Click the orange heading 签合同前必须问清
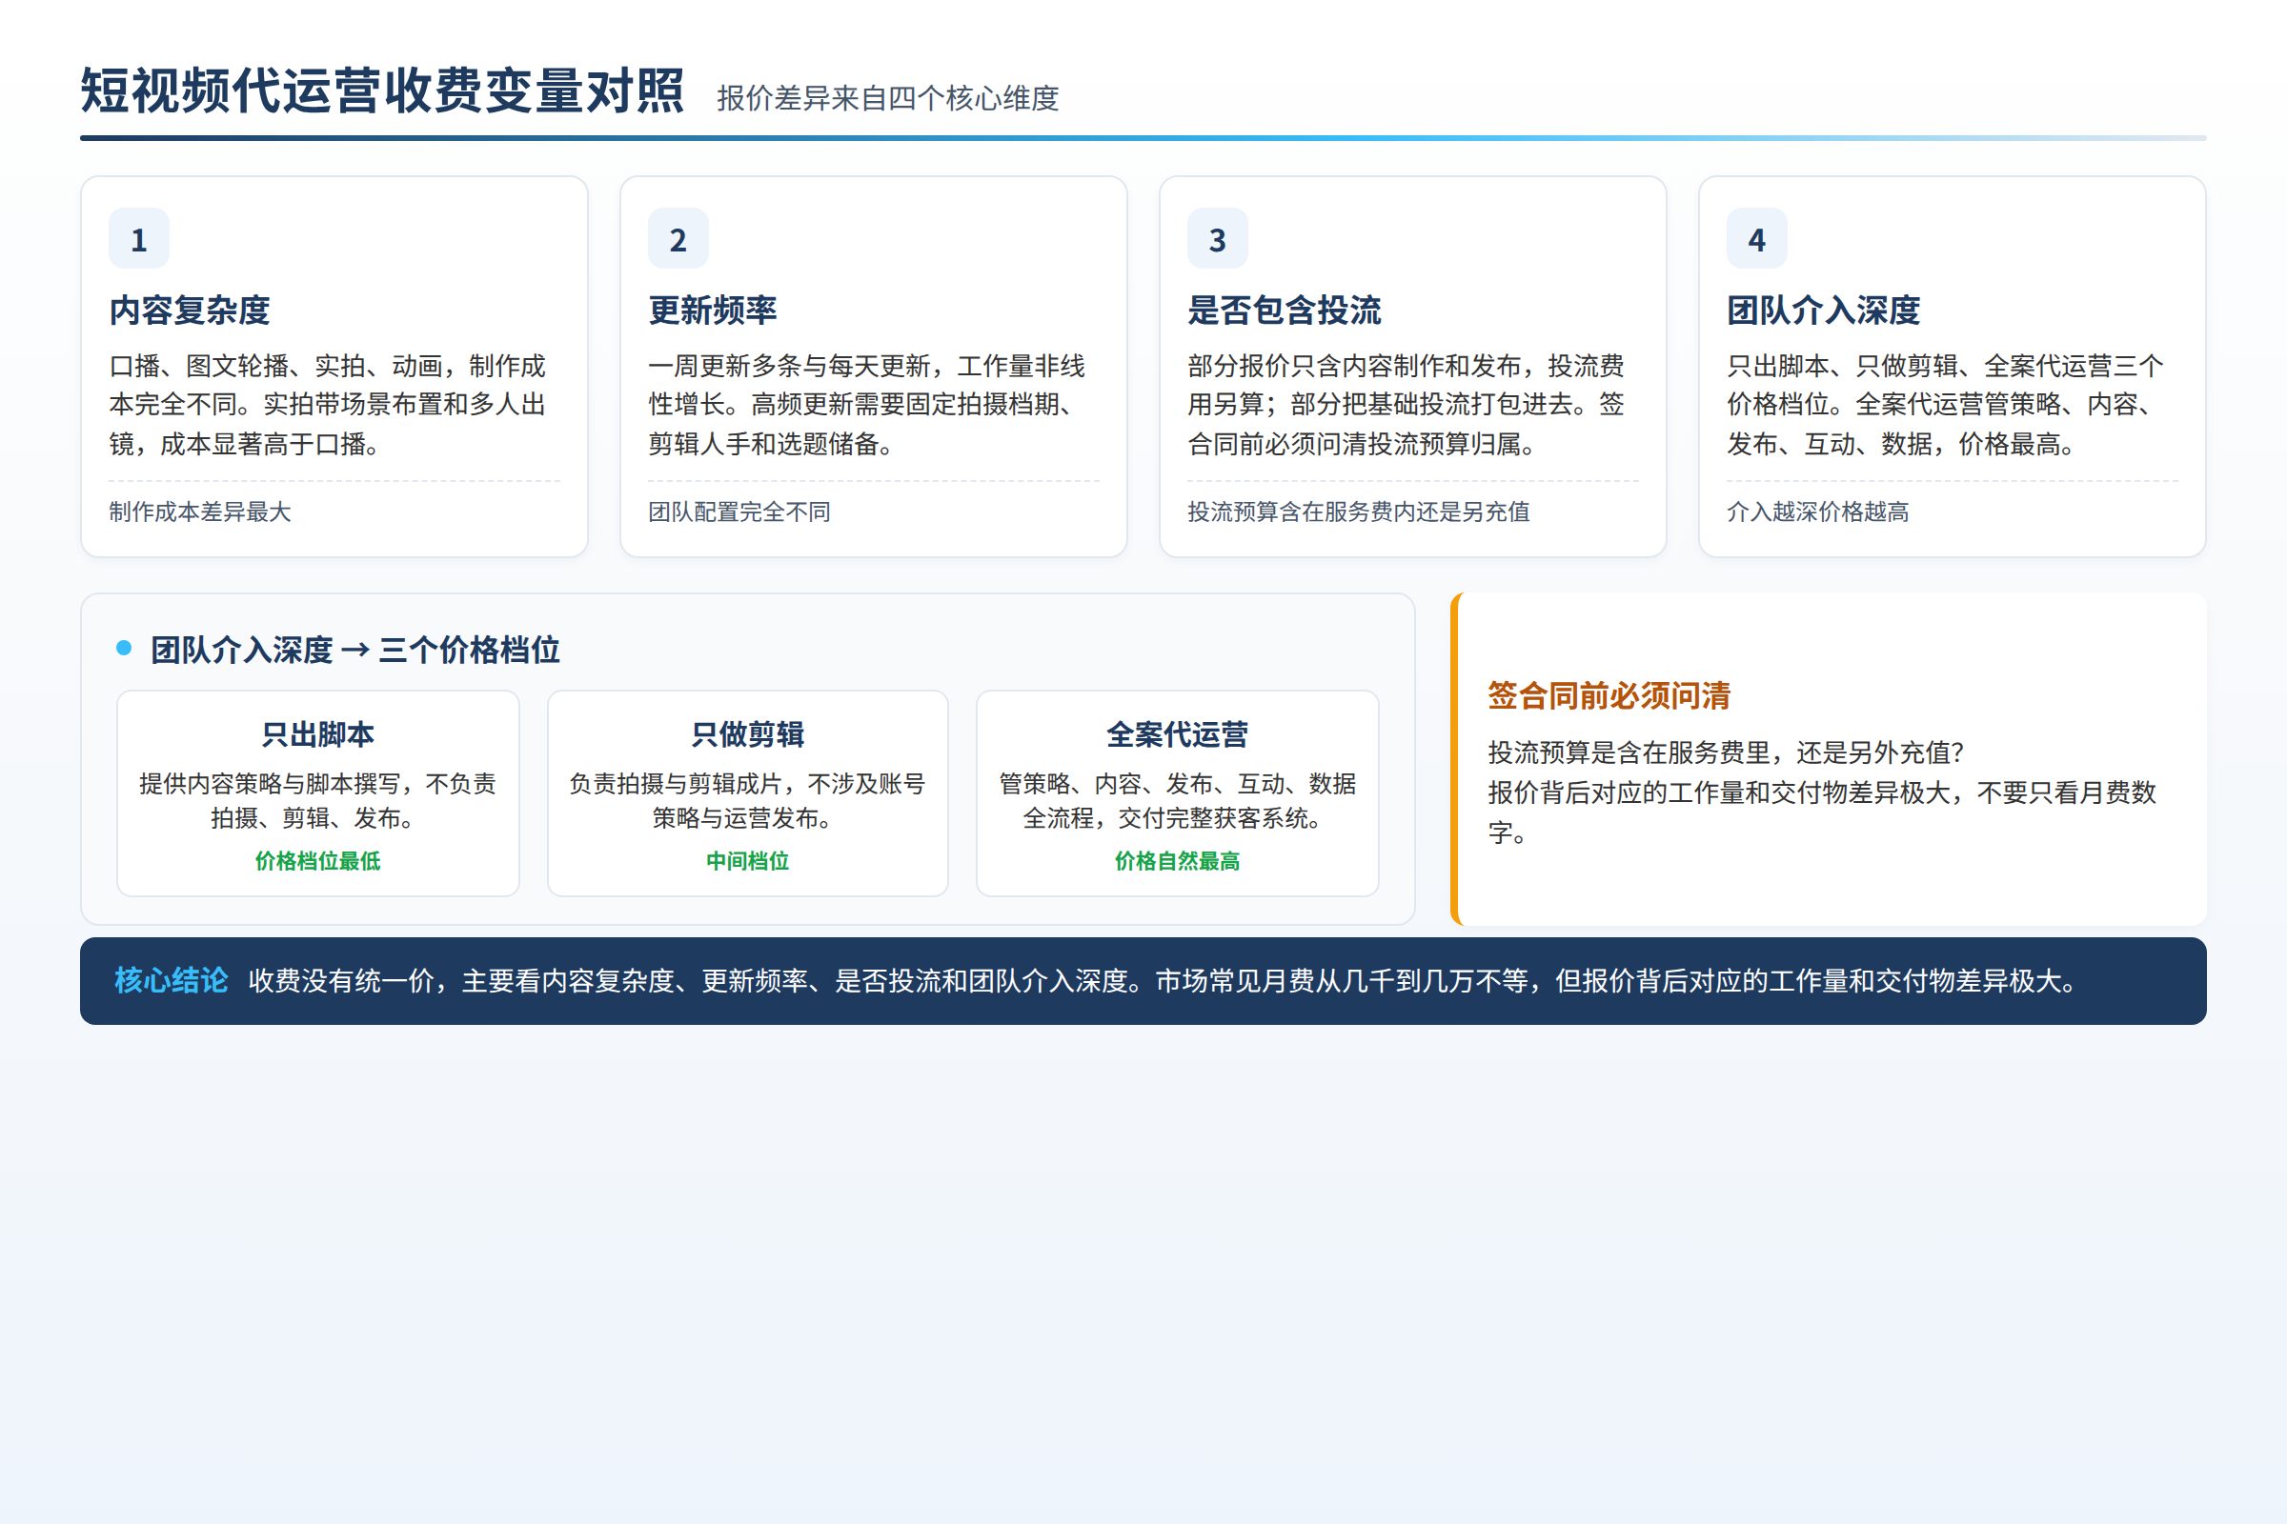The width and height of the screenshot is (2287, 1524). [1609, 695]
